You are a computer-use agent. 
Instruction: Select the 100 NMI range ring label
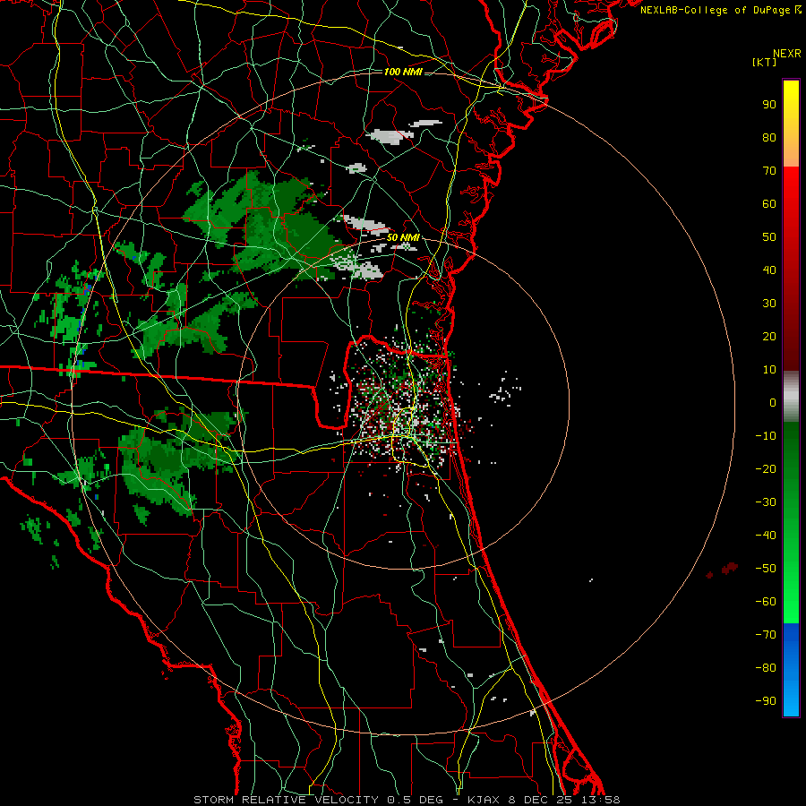click(x=404, y=72)
